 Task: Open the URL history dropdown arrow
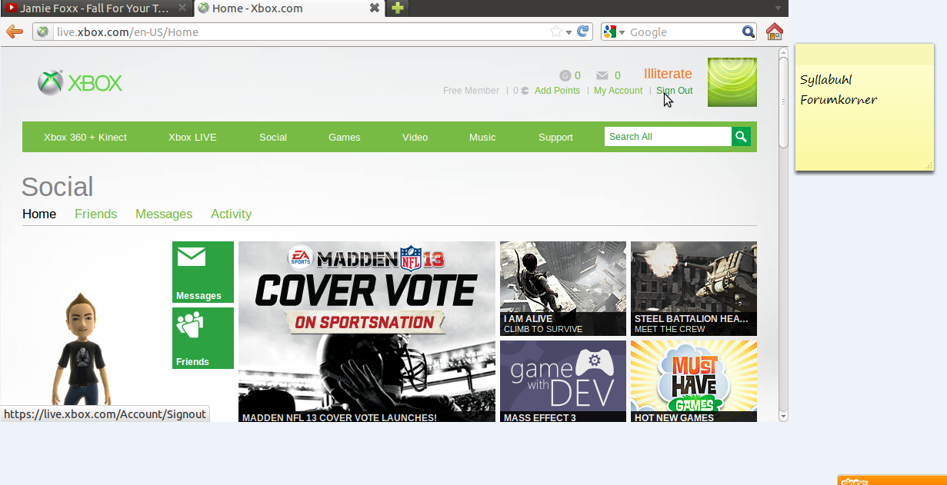click(x=569, y=32)
